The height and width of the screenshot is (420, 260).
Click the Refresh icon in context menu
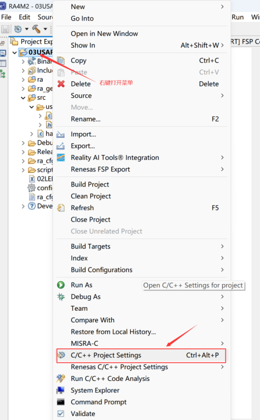point(61,208)
